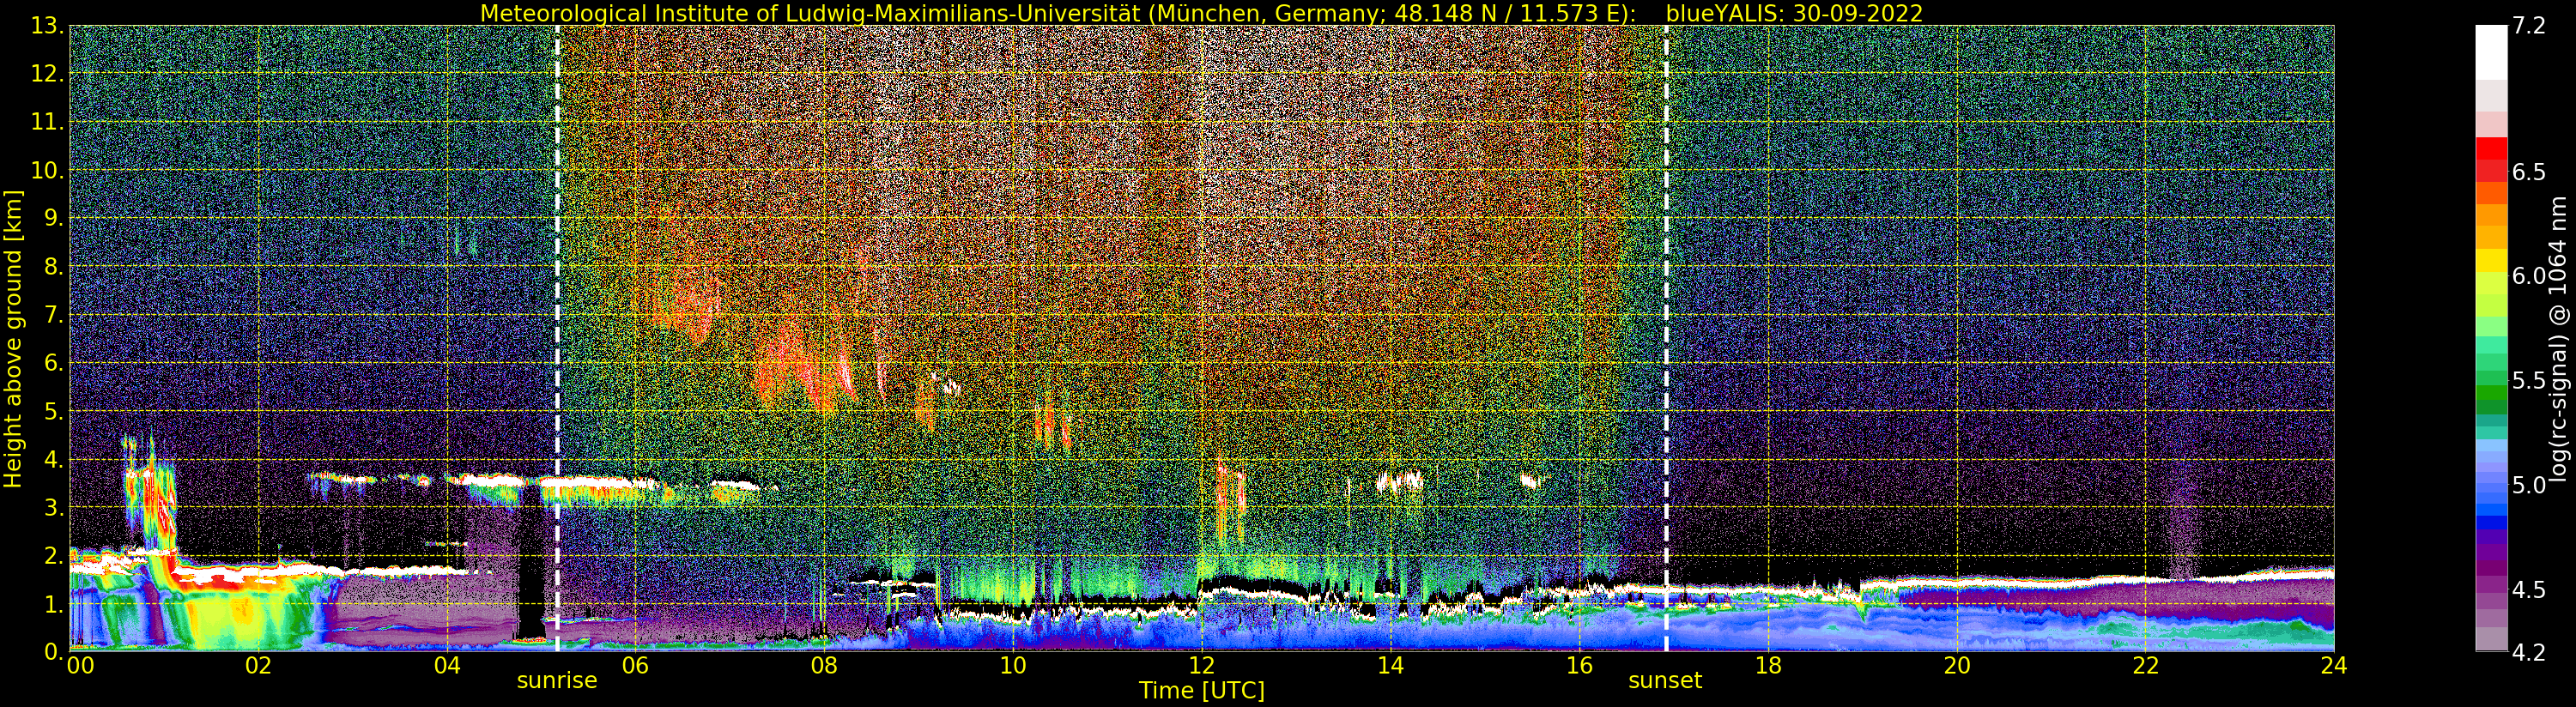Click the white dashed sunset line
Image resolution: width=2576 pixels, height=707 pixels.
coord(1666,338)
